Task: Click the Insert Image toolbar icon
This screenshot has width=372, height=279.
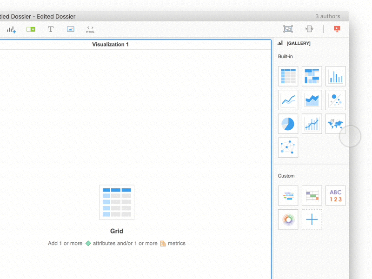Action: [70, 29]
